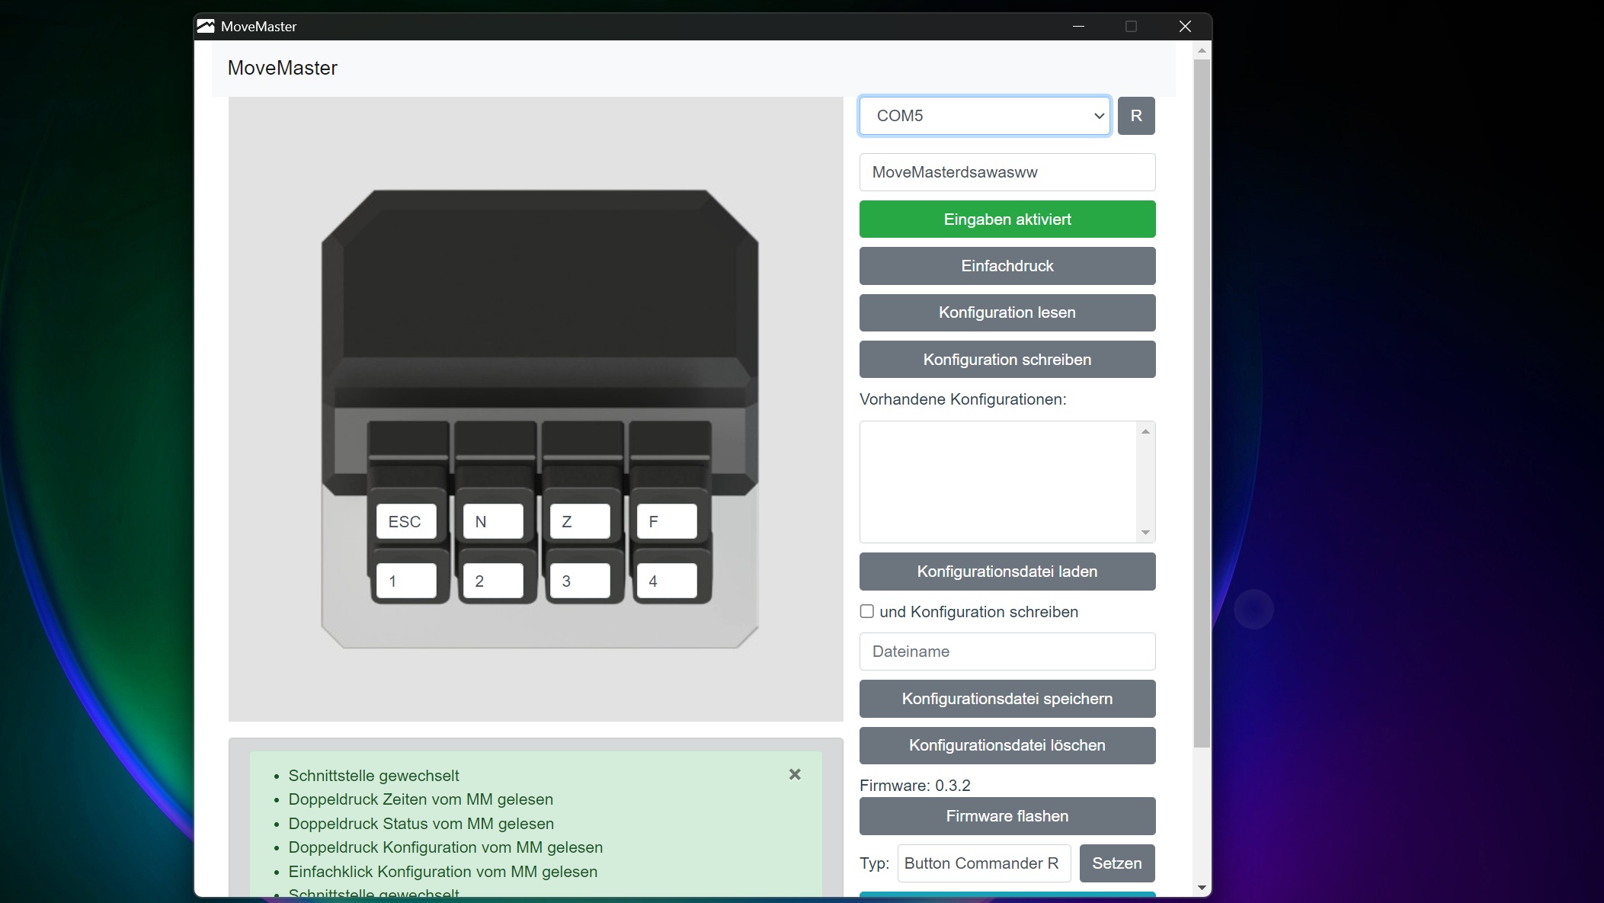Toggle the green 'Eingaben aktiviert' button
This screenshot has height=903, width=1604.
click(x=1007, y=219)
